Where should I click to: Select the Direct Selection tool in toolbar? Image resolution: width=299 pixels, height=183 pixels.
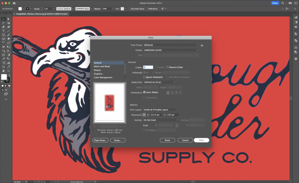tap(9, 19)
